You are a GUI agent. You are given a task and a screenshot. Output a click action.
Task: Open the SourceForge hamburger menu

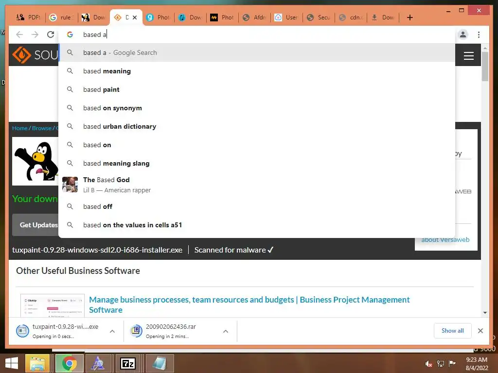pyautogui.click(x=468, y=56)
